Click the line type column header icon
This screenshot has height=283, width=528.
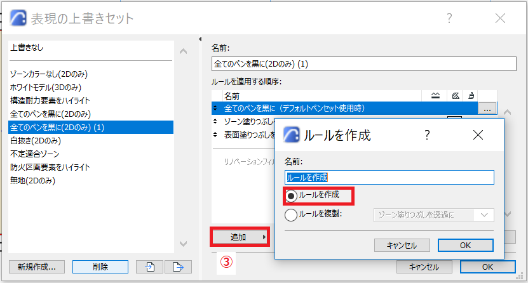click(435, 96)
